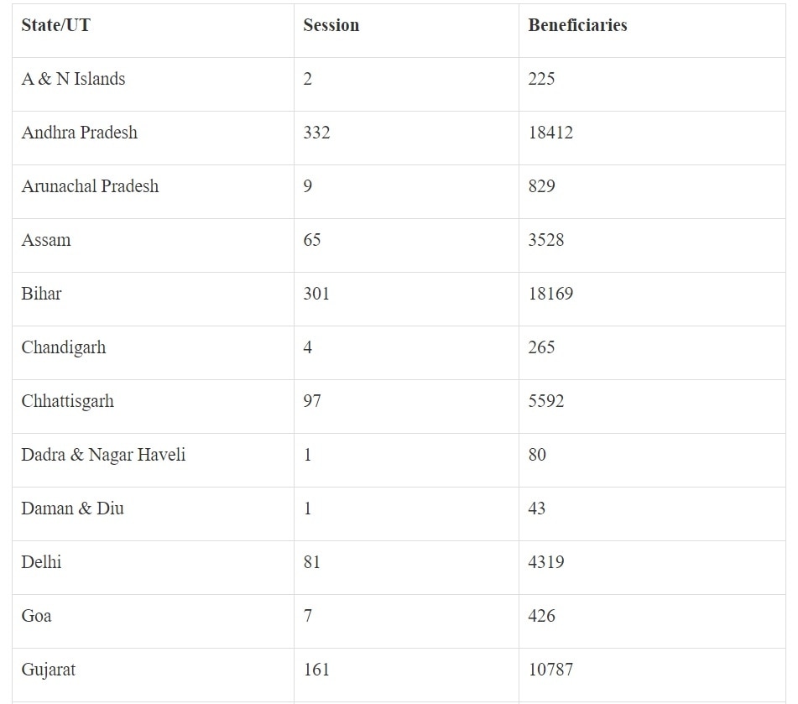Click Assam beneficiaries value 3528

[546, 240]
